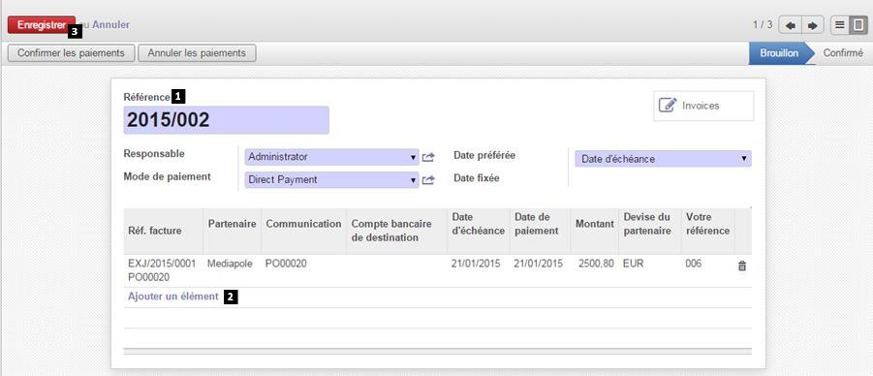
Task: Click the Référence field 2015/002
Action: pyautogui.click(x=226, y=120)
